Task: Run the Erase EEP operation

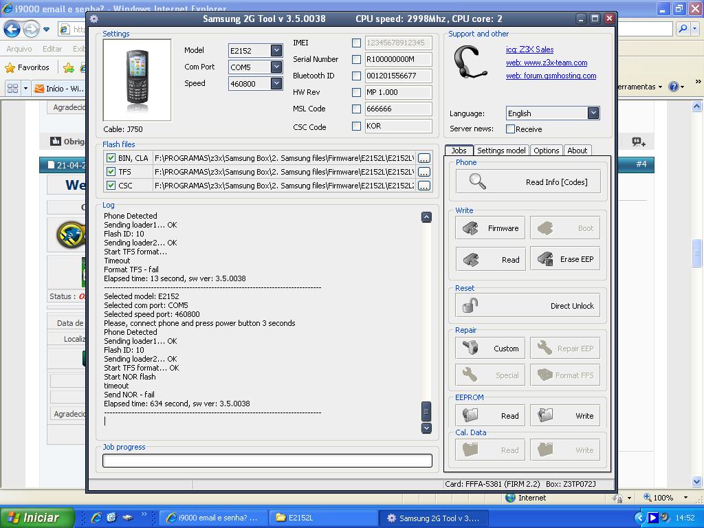Action: click(565, 259)
